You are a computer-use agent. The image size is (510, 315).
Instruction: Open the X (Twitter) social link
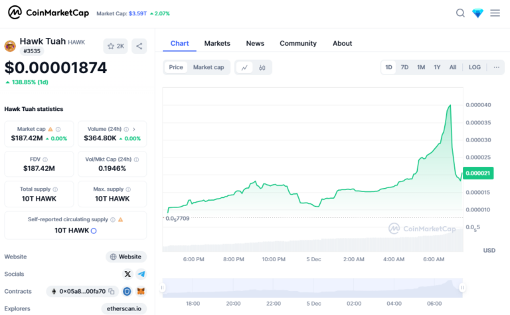click(127, 274)
